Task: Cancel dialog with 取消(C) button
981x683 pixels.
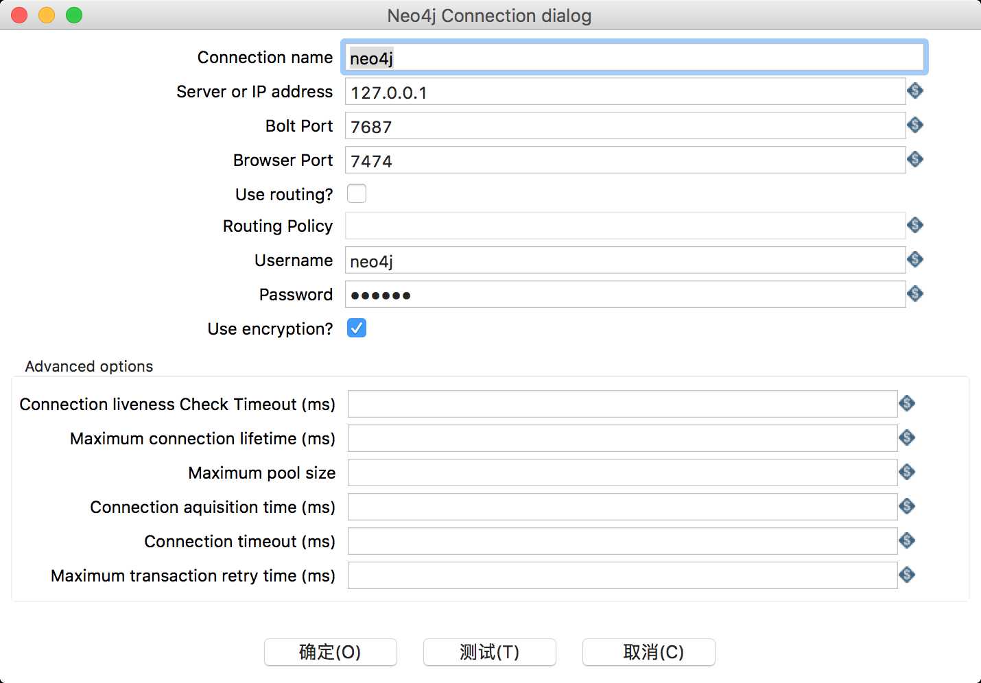Action: click(x=648, y=652)
